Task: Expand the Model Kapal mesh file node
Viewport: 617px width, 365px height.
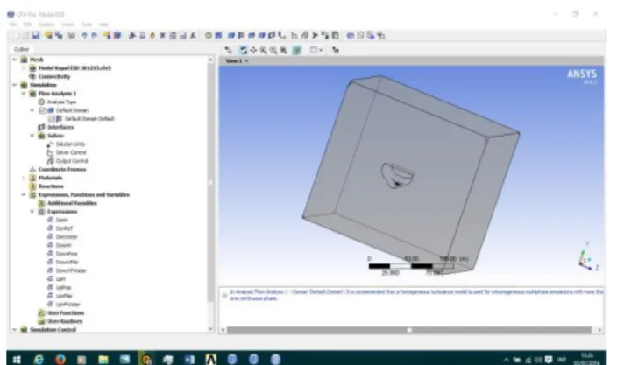Action: point(24,68)
